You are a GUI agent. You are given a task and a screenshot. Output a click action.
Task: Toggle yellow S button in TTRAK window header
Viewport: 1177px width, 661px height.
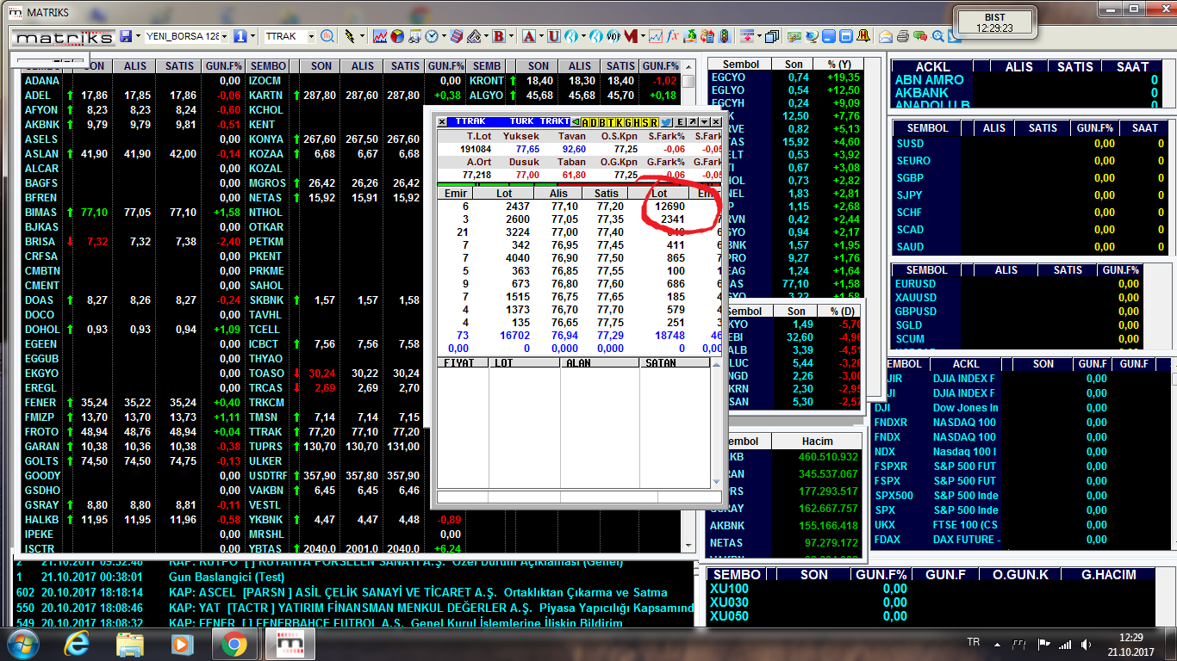(645, 121)
